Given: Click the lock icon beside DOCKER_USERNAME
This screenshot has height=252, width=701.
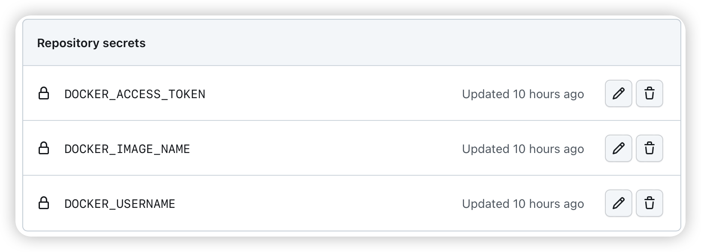Looking at the screenshot, I should (x=44, y=203).
